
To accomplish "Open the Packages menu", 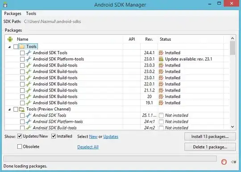I will pos(12,13).
